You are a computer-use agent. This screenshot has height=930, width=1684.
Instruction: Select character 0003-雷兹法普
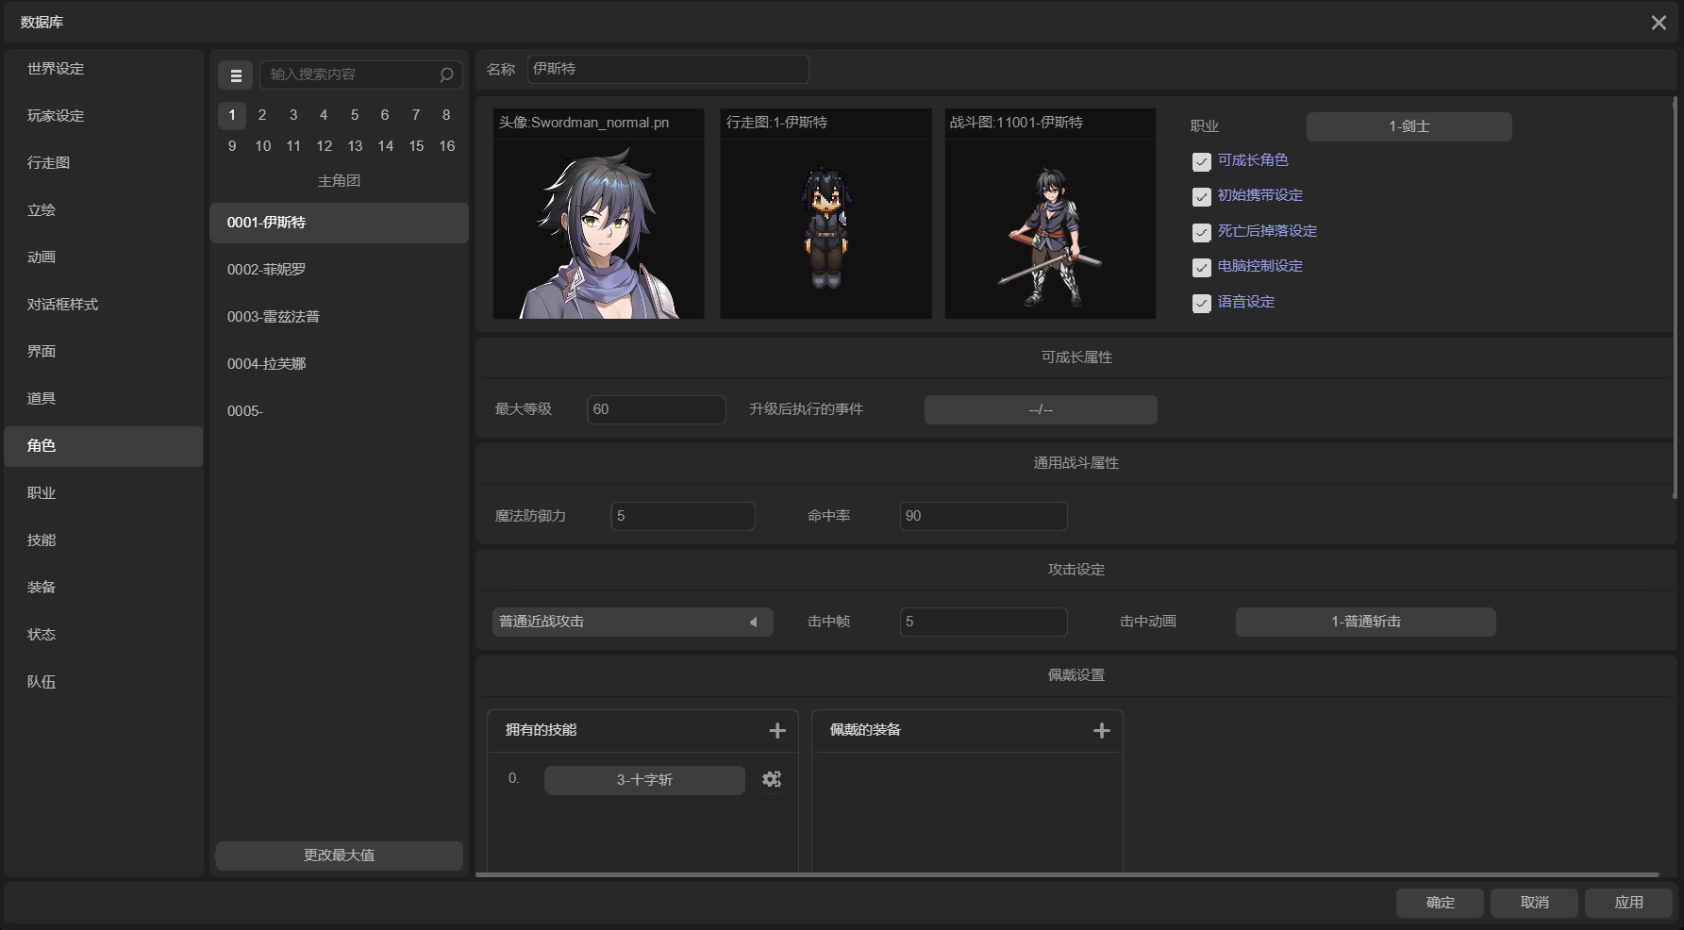click(339, 317)
